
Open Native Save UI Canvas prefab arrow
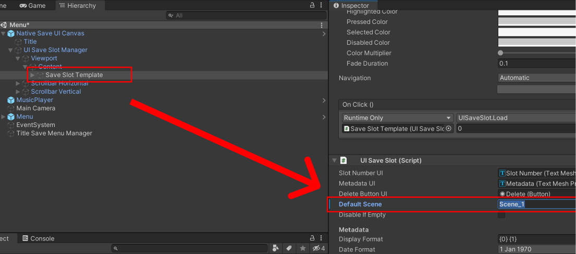click(x=324, y=34)
